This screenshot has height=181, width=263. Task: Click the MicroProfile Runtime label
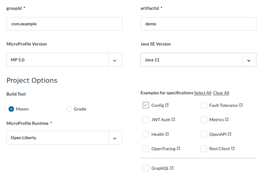point(27,123)
